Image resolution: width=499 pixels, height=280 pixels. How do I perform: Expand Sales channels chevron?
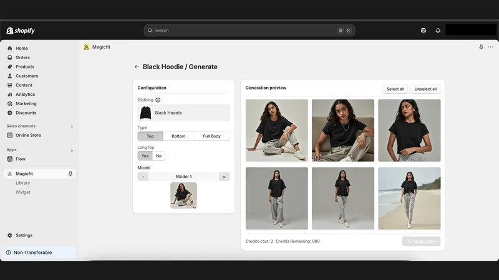[x=72, y=127]
